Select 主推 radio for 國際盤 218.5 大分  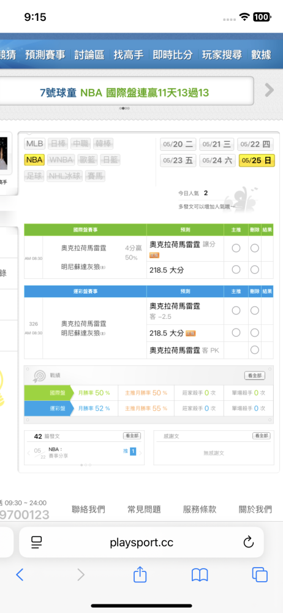[x=236, y=269]
